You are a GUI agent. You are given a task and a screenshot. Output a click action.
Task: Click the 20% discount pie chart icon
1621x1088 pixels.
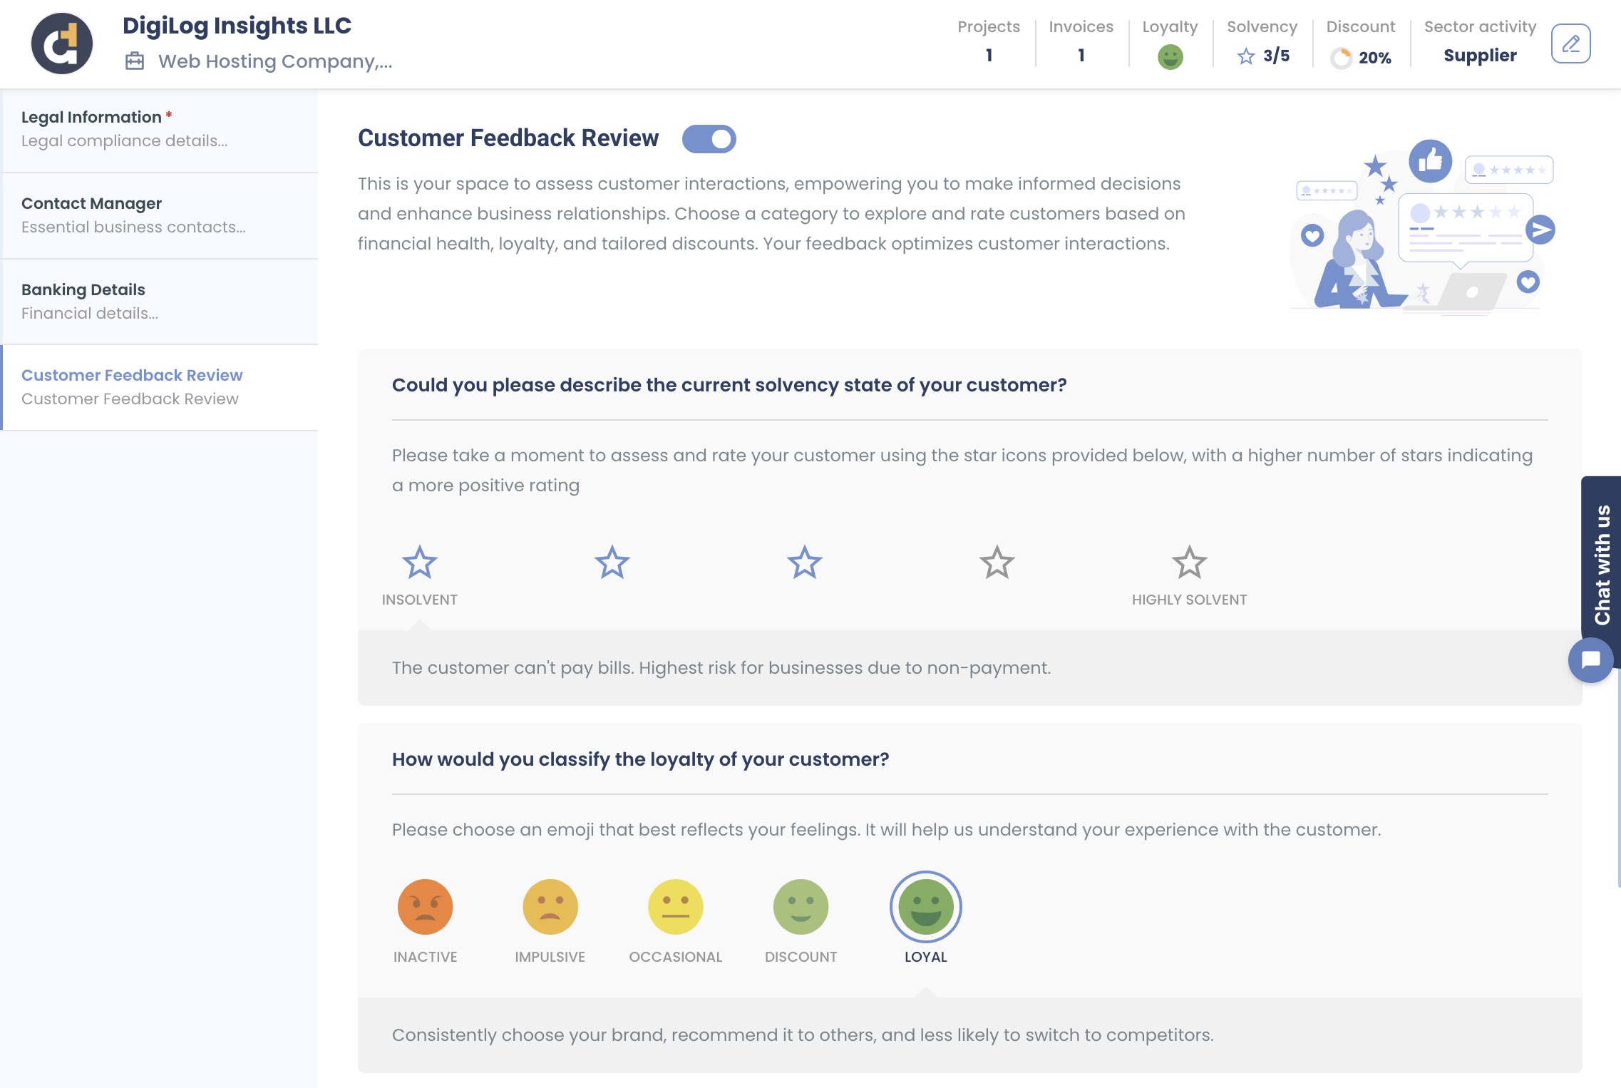[x=1343, y=58]
